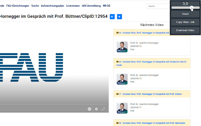Click the Nächstes Video heading
201x126 pixels.
point(152,25)
